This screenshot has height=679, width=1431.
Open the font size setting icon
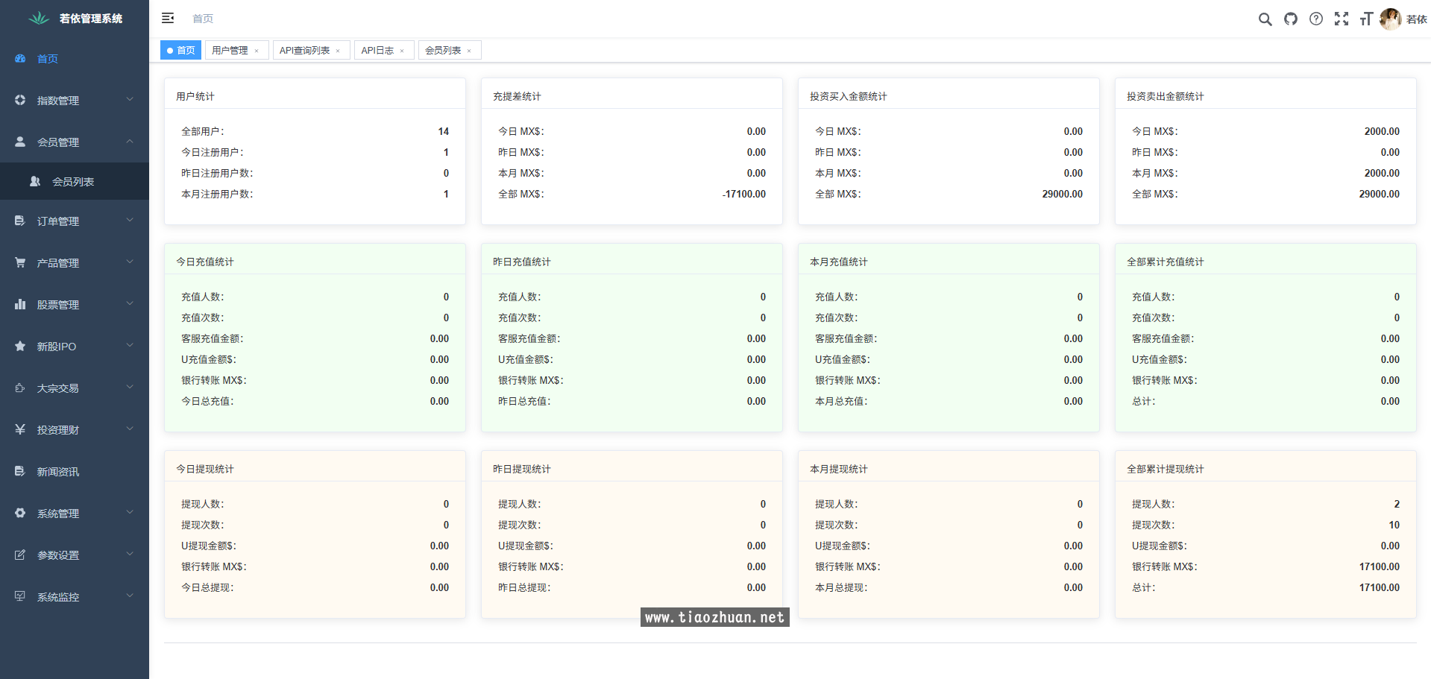click(x=1366, y=19)
